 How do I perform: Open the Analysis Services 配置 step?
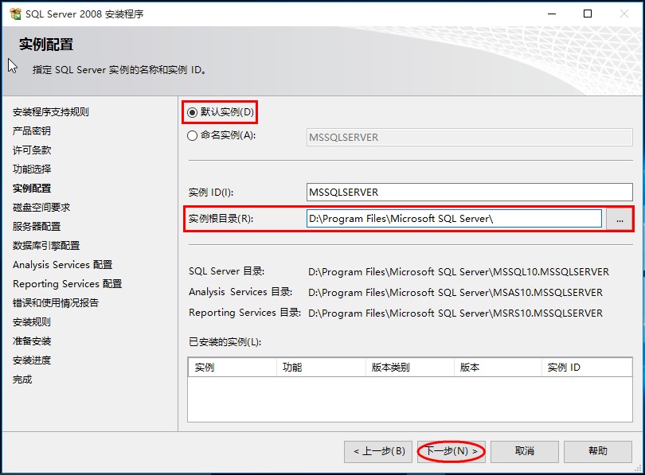click(x=63, y=265)
